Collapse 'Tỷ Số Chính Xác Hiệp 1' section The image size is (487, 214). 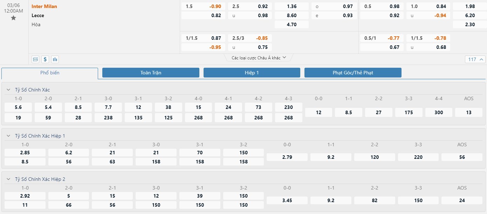pos(8,136)
